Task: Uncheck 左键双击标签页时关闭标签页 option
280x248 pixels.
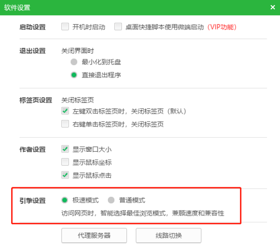Action: point(65,111)
